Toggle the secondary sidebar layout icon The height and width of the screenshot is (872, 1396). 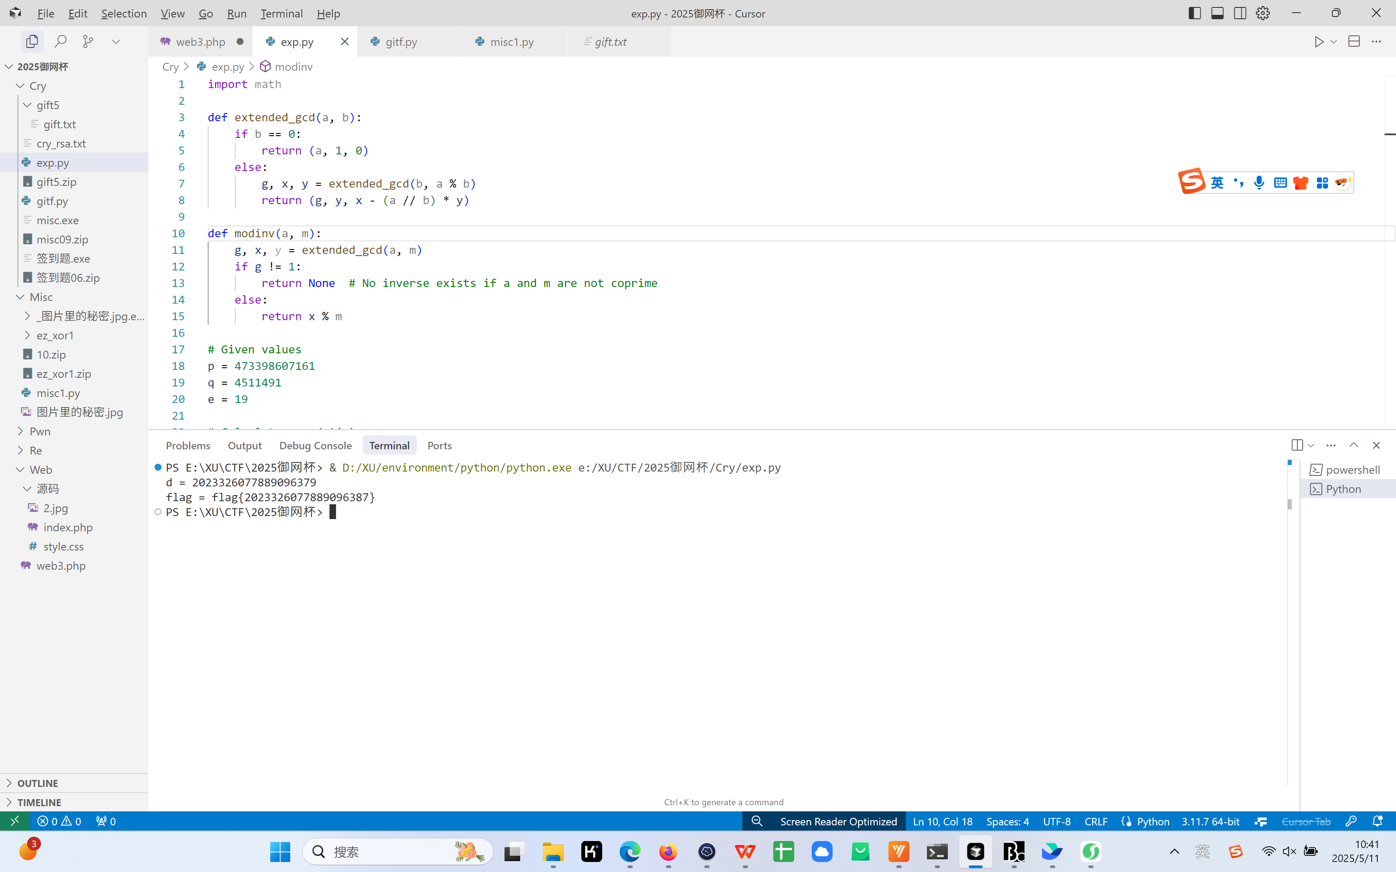click(1240, 13)
